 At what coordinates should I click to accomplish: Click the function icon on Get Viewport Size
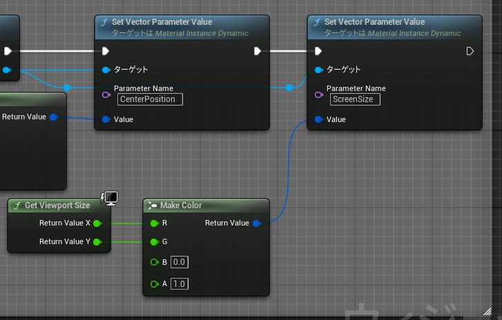tap(17, 206)
